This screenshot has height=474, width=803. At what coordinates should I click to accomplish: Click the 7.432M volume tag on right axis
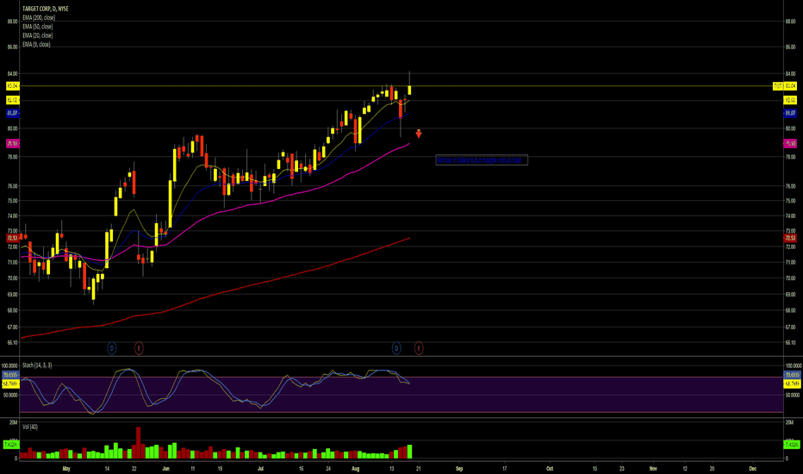791,445
